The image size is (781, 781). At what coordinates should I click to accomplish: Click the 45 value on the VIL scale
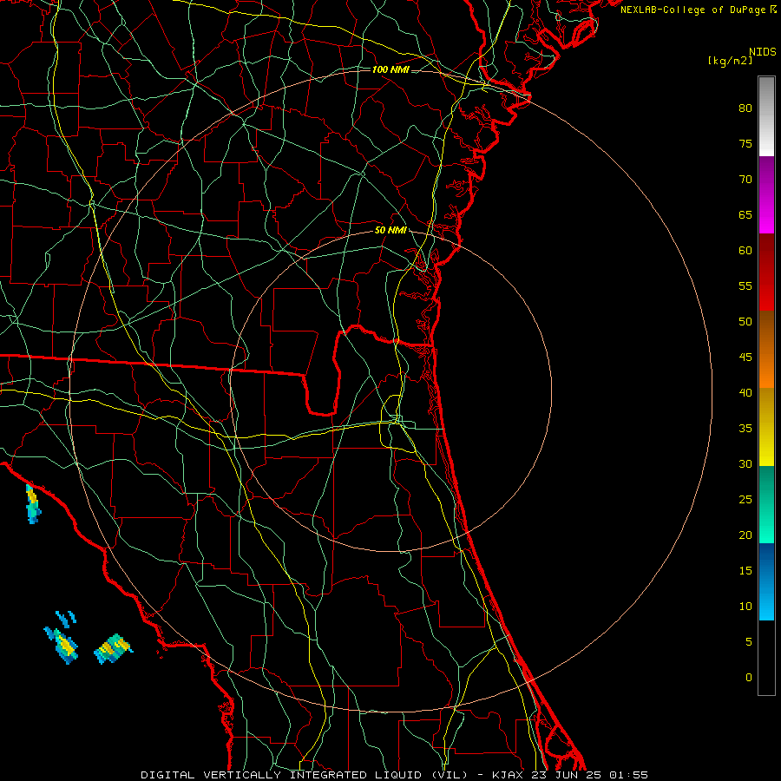pyautogui.click(x=745, y=358)
